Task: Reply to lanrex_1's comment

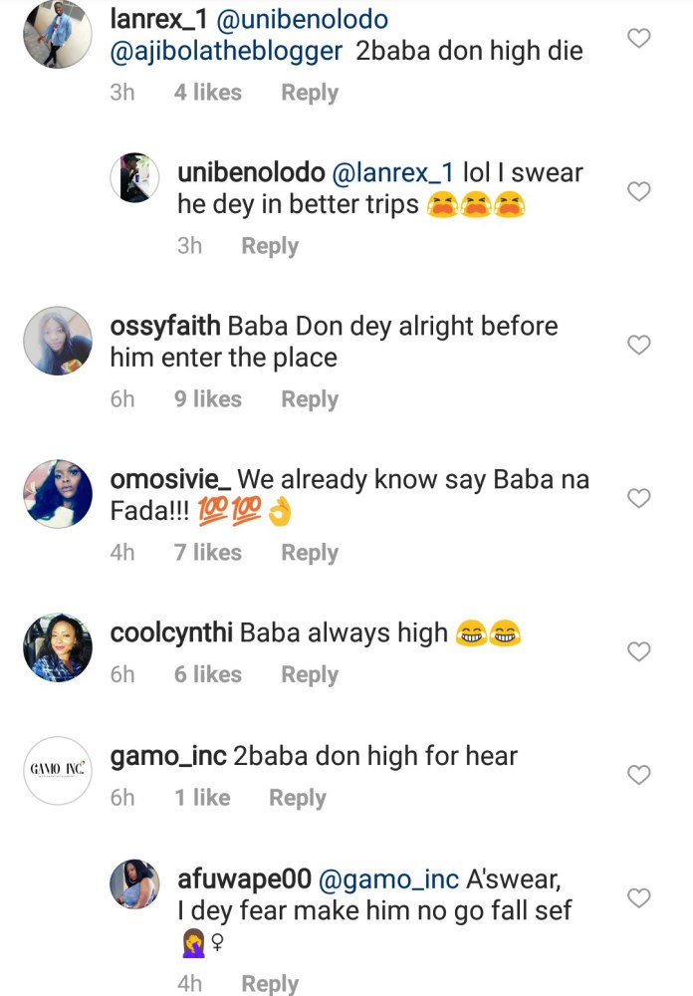Action: (x=309, y=93)
